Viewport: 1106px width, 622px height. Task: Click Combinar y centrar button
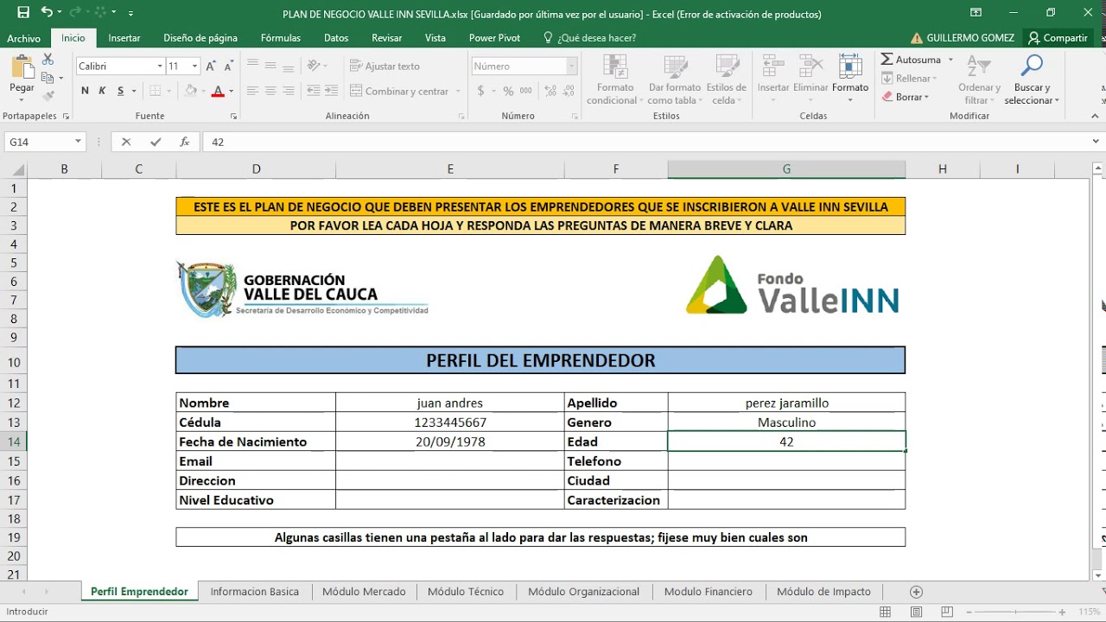(x=399, y=91)
